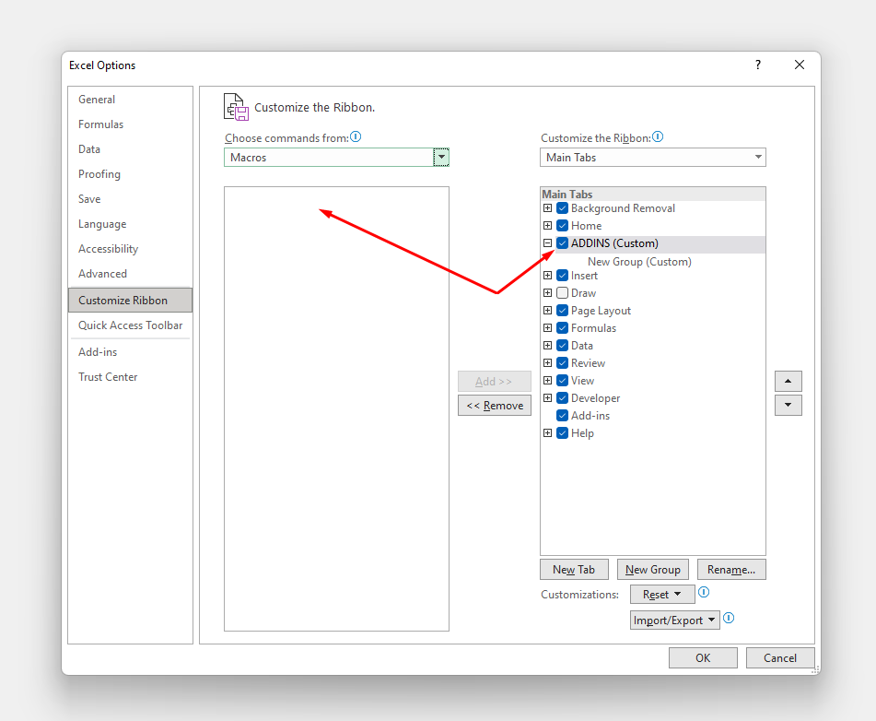
Task: Open the Choose commands from Macros dropdown
Action: [441, 157]
